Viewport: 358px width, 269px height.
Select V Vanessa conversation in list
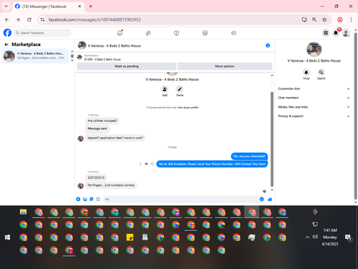pos(35,56)
